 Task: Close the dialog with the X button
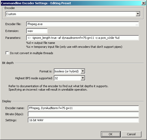point(144,3)
